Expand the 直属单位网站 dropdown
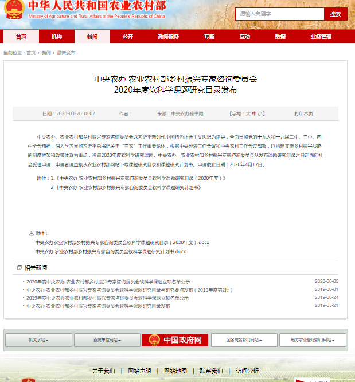The height and width of the screenshot is (382, 355). (x=107, y=340)
